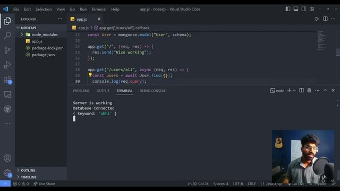The width and height of the screenshot is (340, 191).
Task: Open Manage gear icon
Action: 7,173
